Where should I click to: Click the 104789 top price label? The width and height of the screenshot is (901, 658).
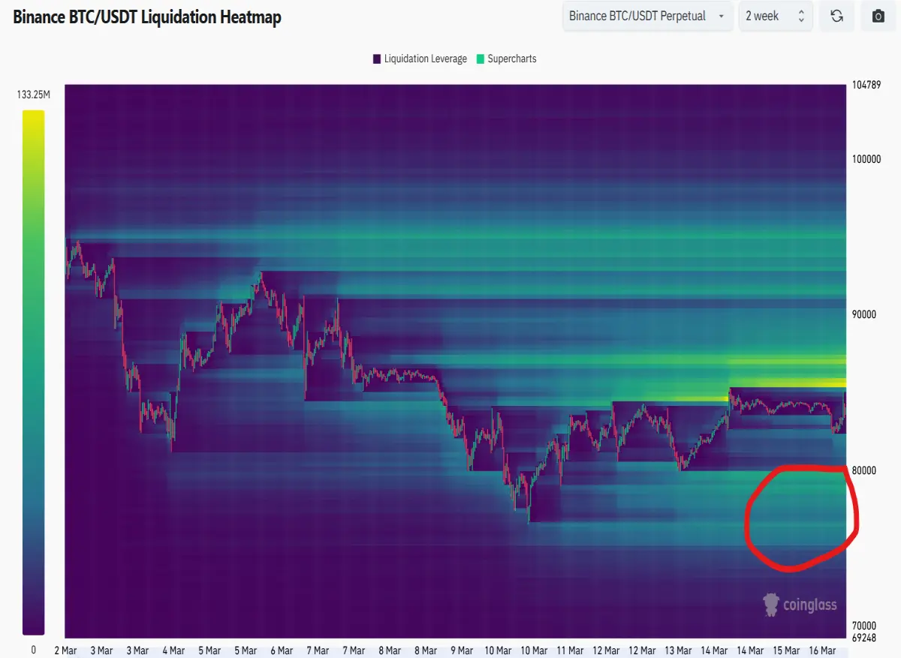click(x=868, y=85)
